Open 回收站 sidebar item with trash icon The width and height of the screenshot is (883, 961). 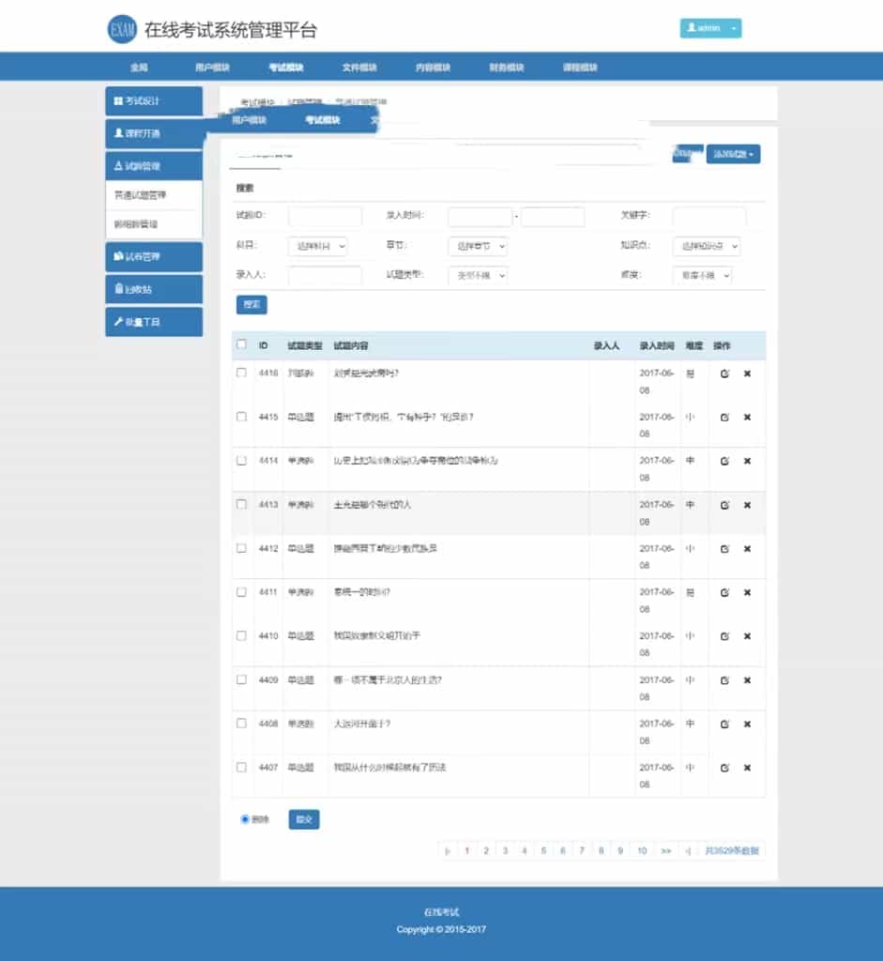(x=154, y=289)
